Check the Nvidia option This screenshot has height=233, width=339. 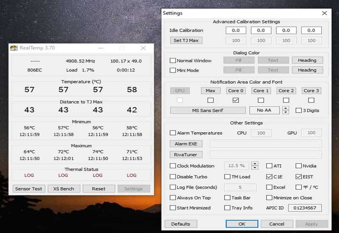point(299,166)
